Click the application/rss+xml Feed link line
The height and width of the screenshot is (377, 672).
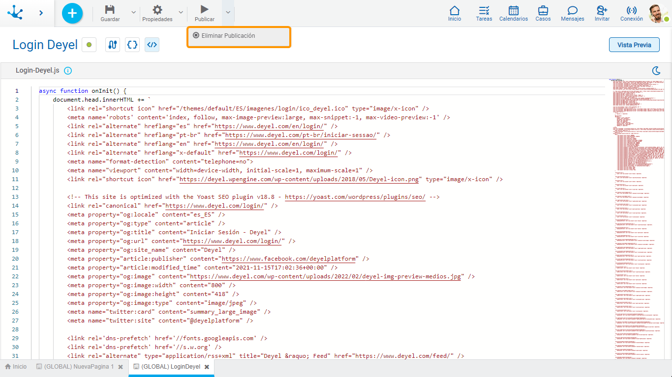coord(266,356)
